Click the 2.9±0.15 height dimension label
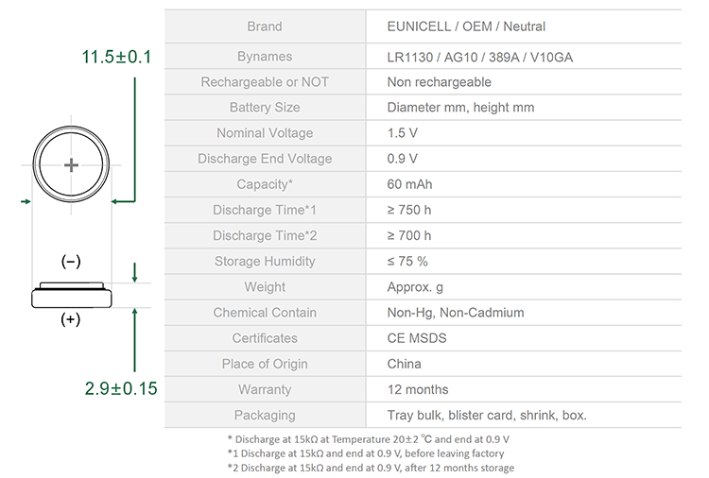The height and width of the screenshot is (478, 709). [121, 388]
